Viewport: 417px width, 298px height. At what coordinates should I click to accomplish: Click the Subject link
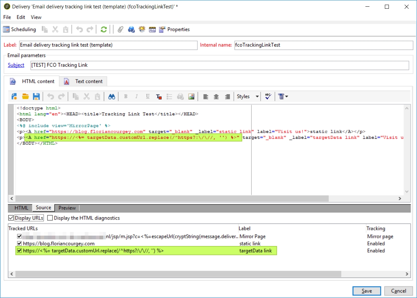click(16, 65)
